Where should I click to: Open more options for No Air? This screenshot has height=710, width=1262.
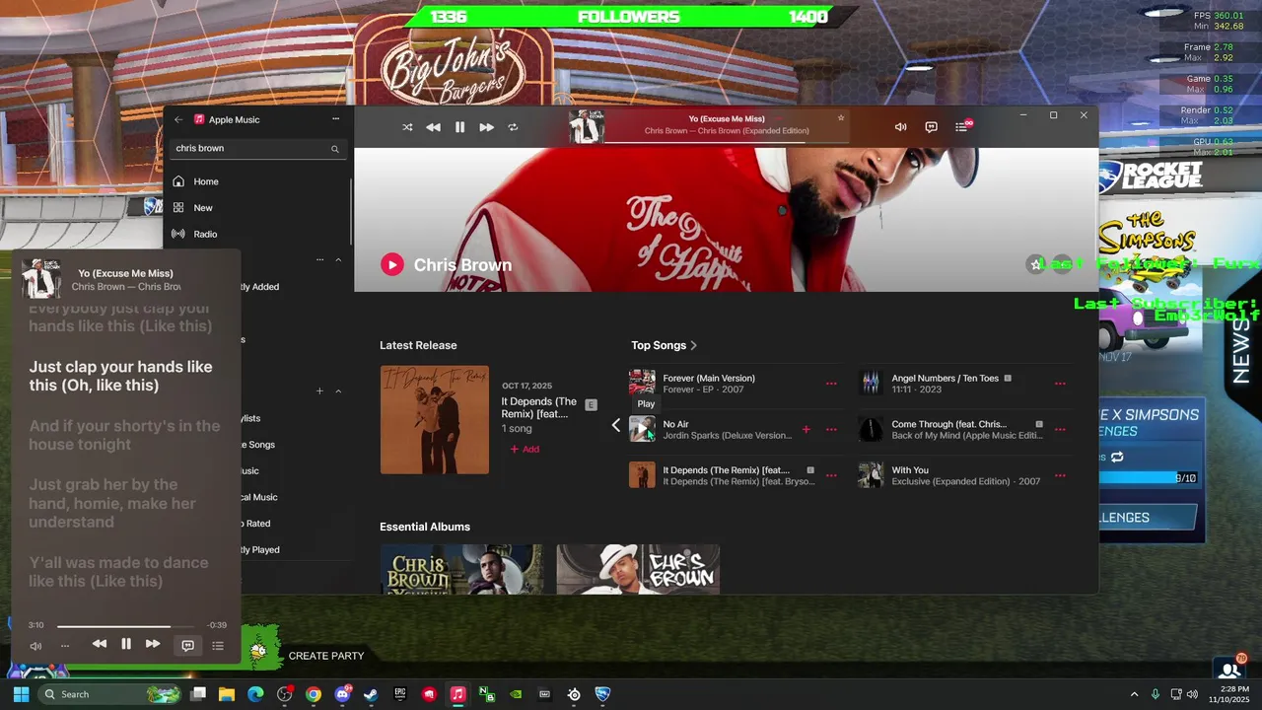pos(831,430)
